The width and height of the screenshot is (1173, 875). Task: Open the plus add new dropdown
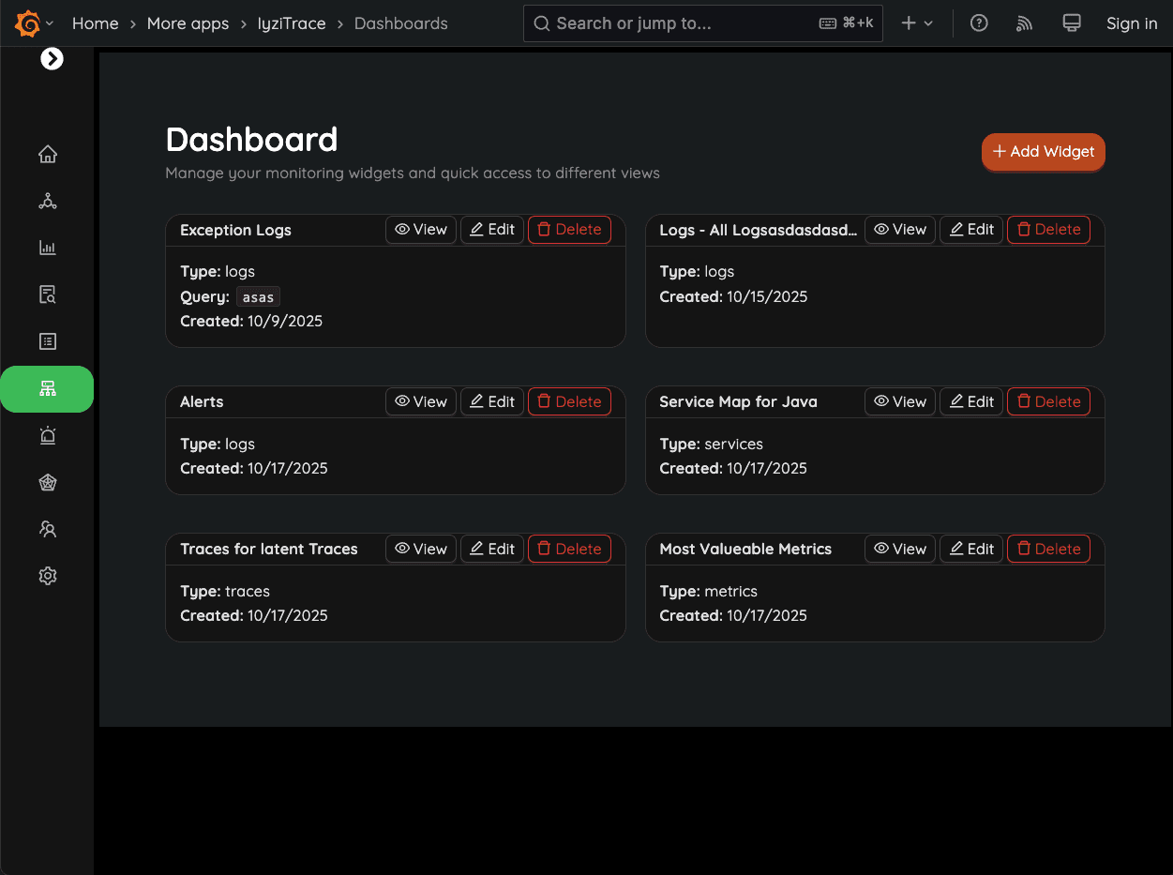[x=916, y=23]
